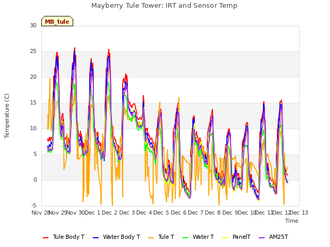Click the chart title Mayberry Tule Tower
330x247 pixels.
[x=164, y=6]
